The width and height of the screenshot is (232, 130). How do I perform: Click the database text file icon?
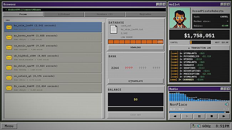pos(114,29)
